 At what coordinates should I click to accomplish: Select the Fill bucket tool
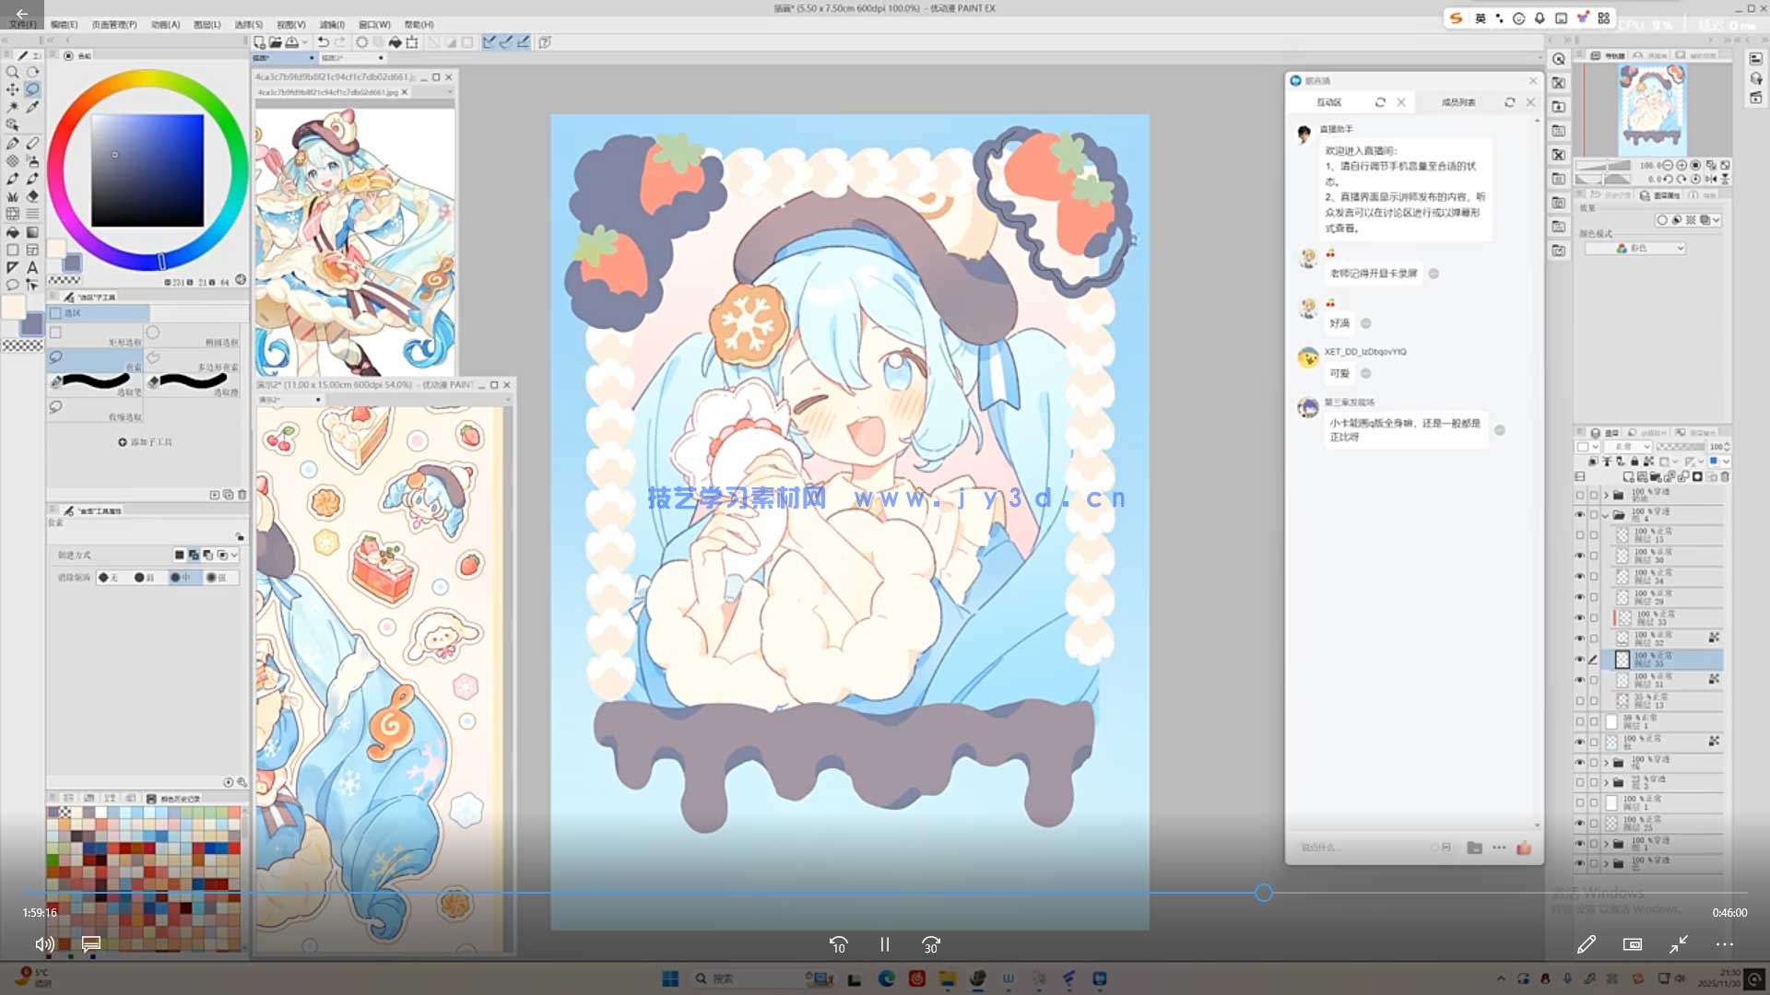(13, 232)
